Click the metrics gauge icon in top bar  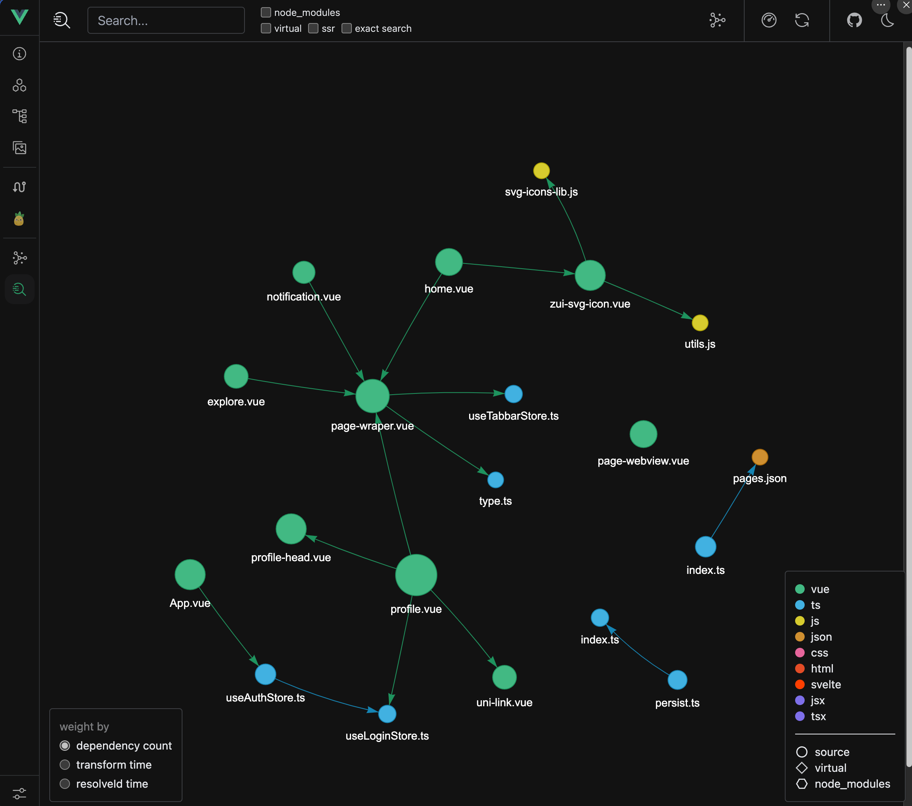click(769, 20)
